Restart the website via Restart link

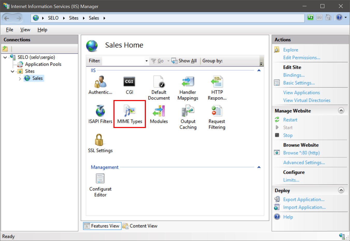tap(290, 120)
